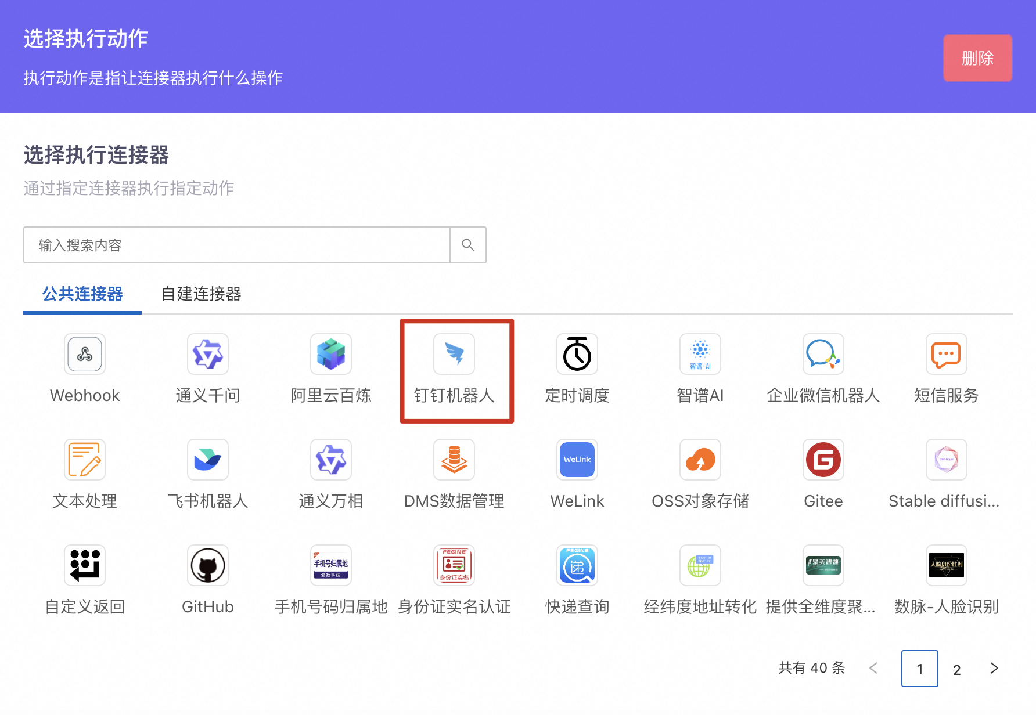The width and height of the screenshot is (1036, 715).
Task: Select the 文本处理 connector icon
Action: point(85,460)
